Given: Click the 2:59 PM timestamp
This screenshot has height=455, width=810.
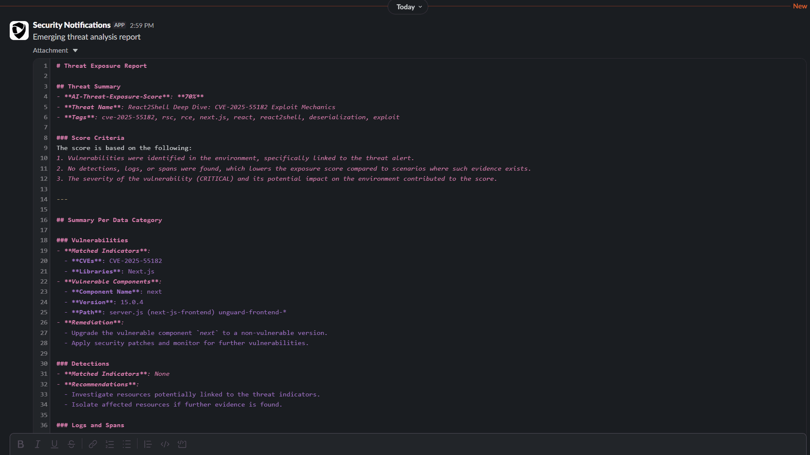Looking at the screenshot, I should 142,26.
